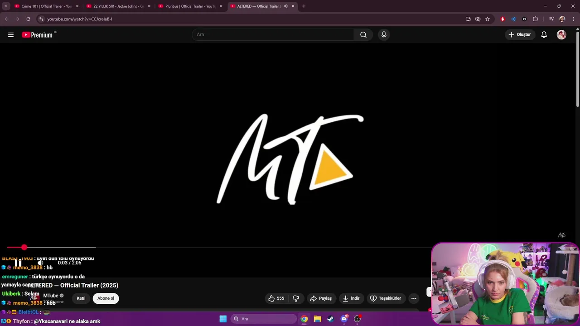The image size is (580, 326).
Task: Open File Explorer from the taskbar
Action: click(x=317, y=319)
